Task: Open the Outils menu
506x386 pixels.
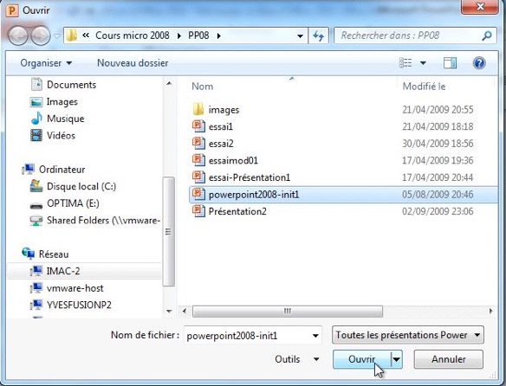Action: pyautogui.click(x=297, y=359)
